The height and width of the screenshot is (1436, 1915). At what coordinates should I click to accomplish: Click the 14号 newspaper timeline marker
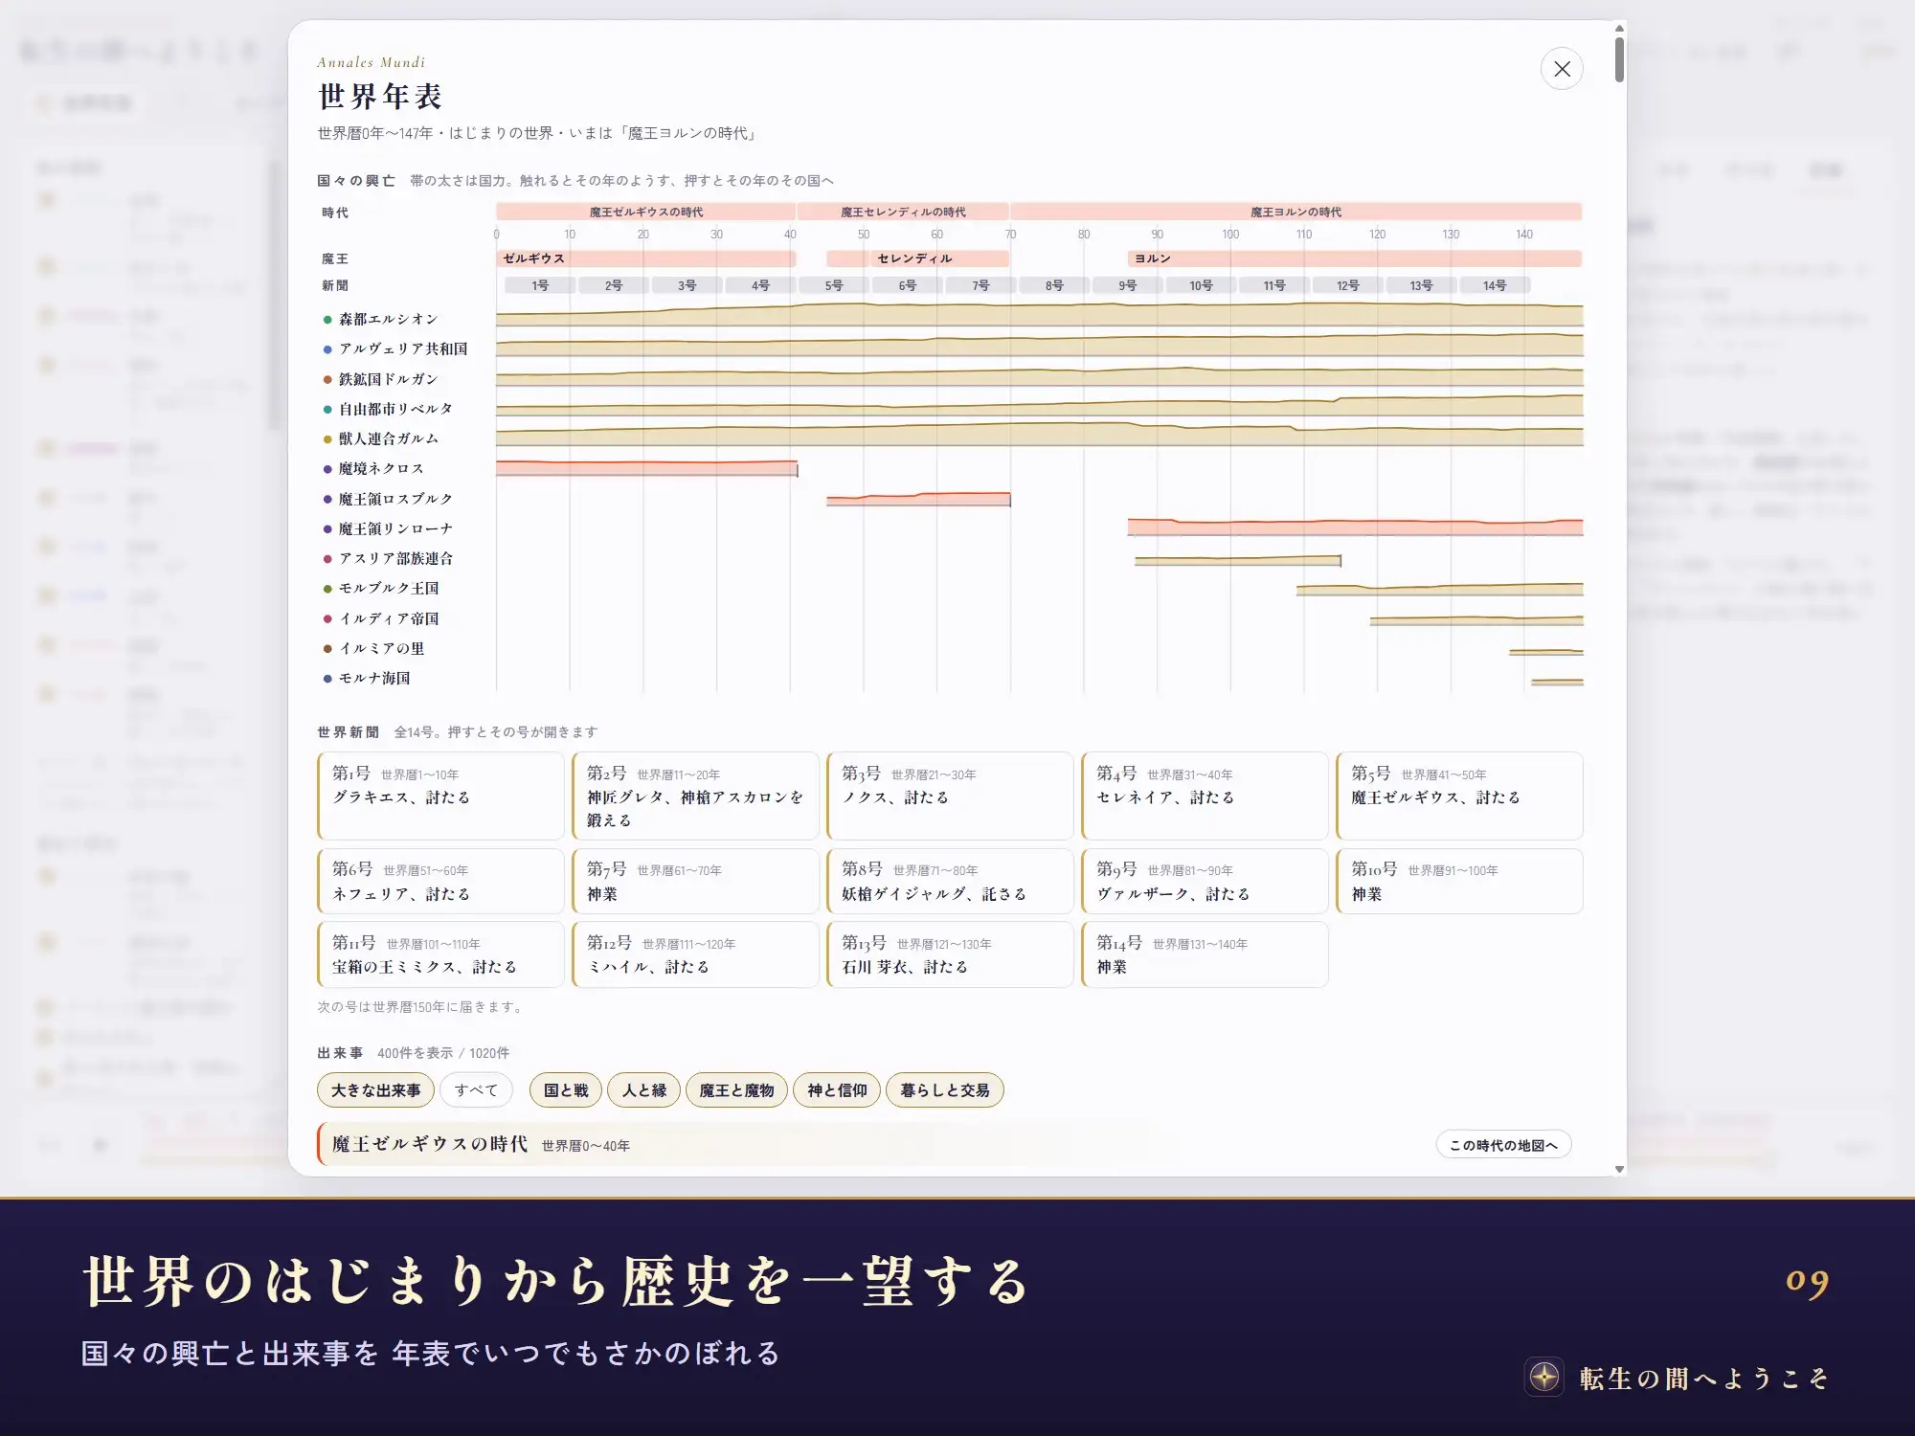point(1495,285)
